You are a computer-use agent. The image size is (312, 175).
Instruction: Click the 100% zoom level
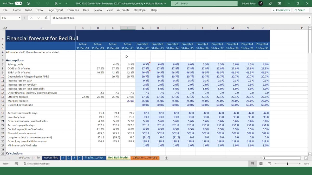[306, 164]
